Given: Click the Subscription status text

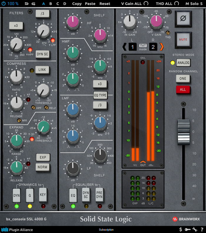Looking at the screenshot, I should pyautogui.click(x=106, y=230).
